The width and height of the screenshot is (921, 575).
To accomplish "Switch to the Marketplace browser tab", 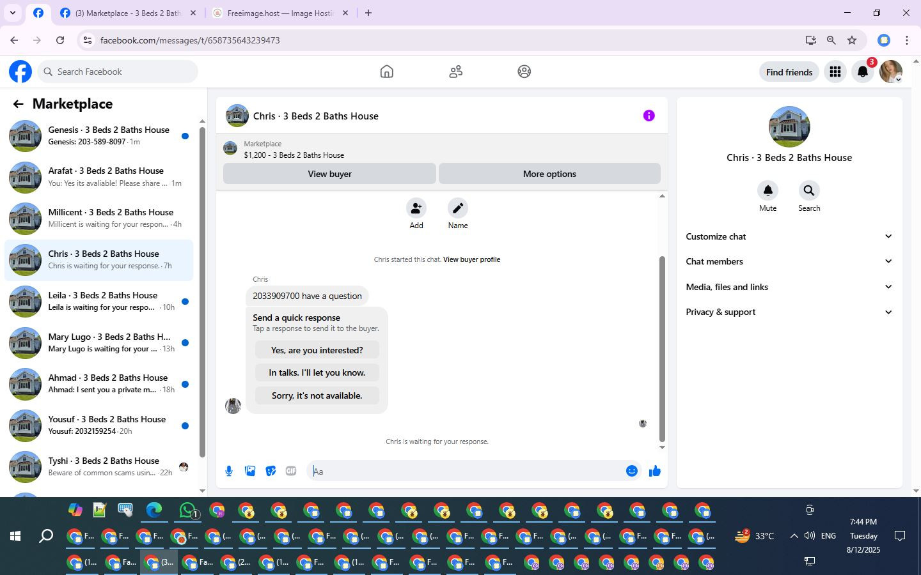I will [x=128, y=13].
